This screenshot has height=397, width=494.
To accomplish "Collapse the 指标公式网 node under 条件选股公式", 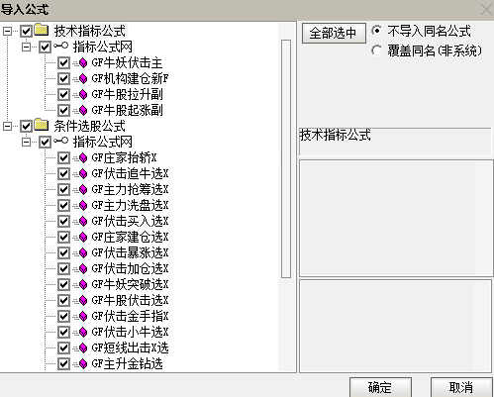I will click(x=26, y=142).
